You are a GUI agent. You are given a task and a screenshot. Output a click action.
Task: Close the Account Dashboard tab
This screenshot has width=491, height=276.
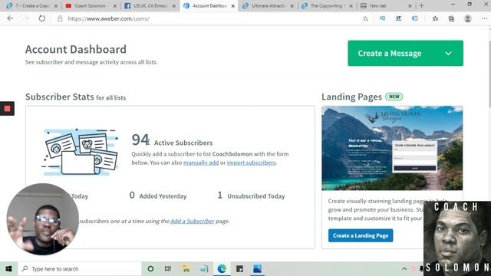232,6
